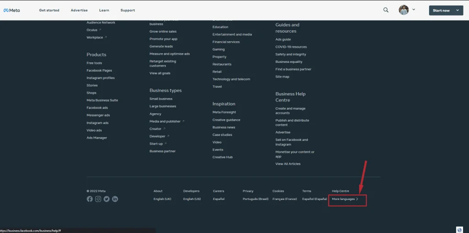
Task: Open Meta Foresight link
Action: pyautogui.click(x=224, y=112)
